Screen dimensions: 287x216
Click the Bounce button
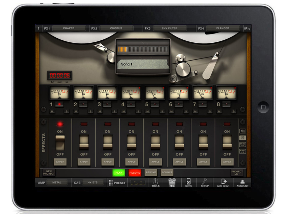click(x=167, y=173)
